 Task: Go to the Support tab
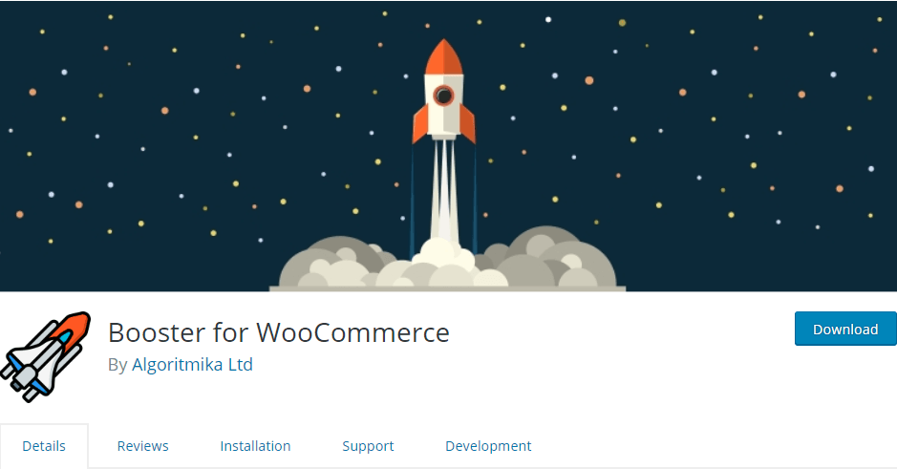368,446
